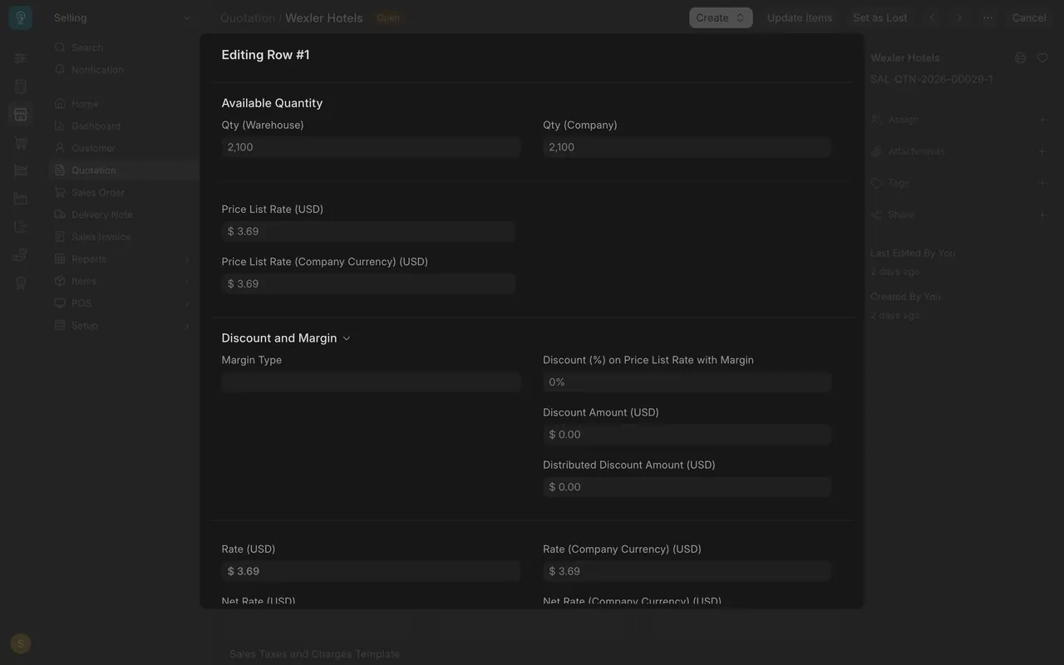Open Notification in the sidebar

[123, 70]
